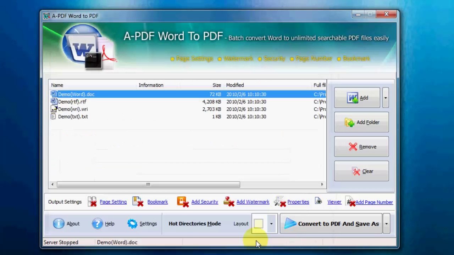The width and height of the screenshot is (454, 255).
Task: Select the Demo(txt).txt file row
Action: [x=187, y=117]
